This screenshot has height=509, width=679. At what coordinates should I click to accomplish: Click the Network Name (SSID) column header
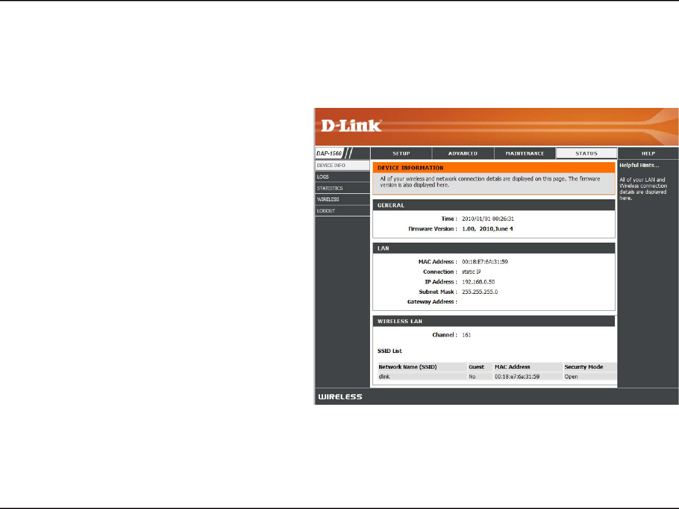pyautogui.click(x=407, y=367)
